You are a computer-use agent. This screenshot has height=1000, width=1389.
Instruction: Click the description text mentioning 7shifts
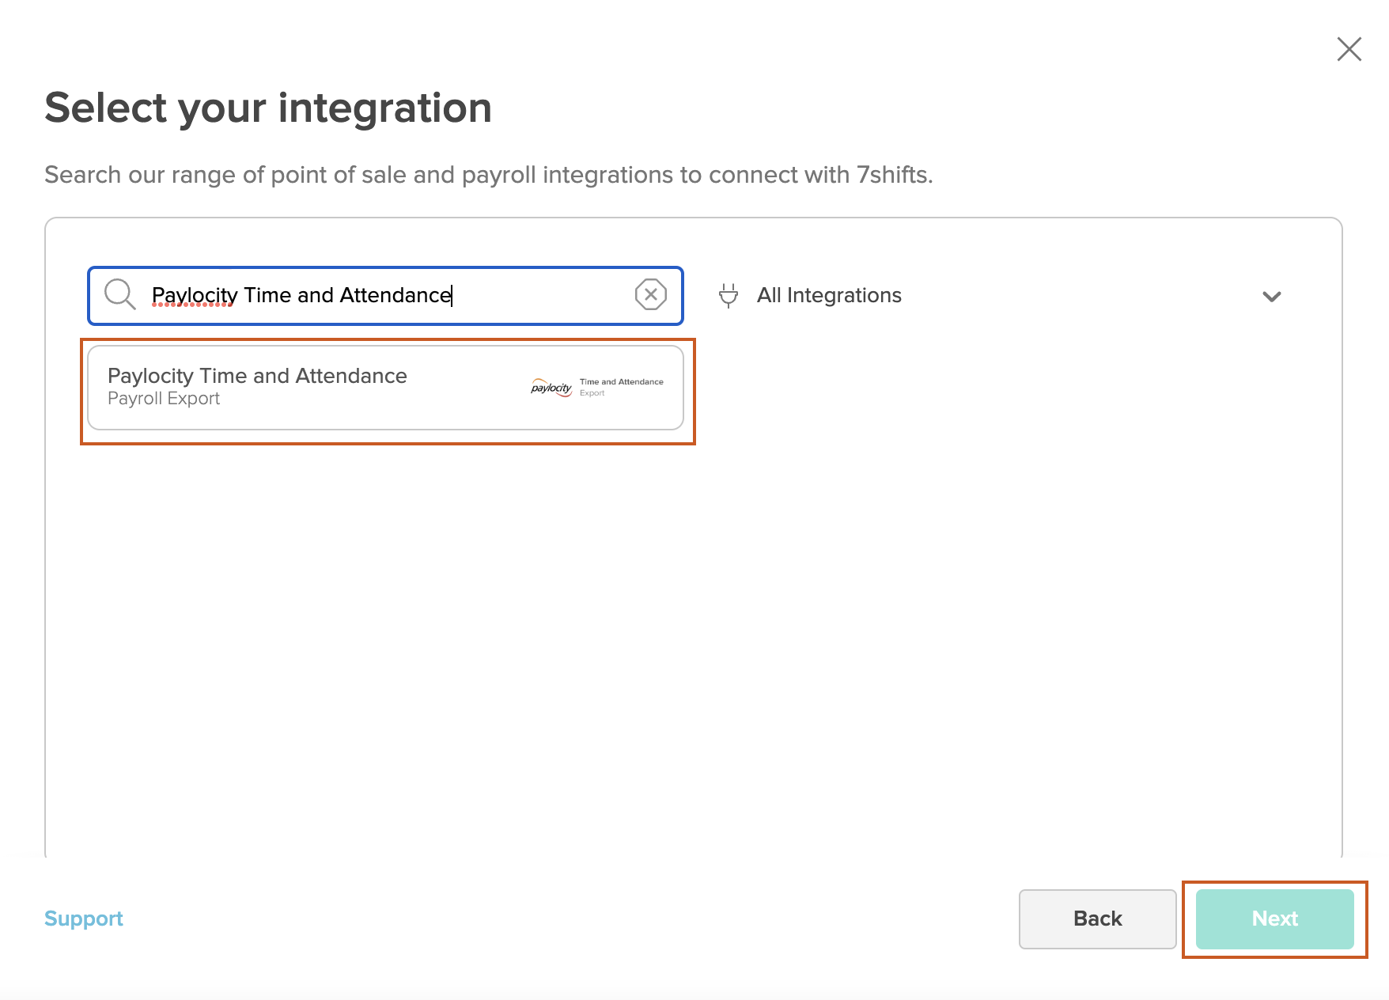tap(488, 175)
